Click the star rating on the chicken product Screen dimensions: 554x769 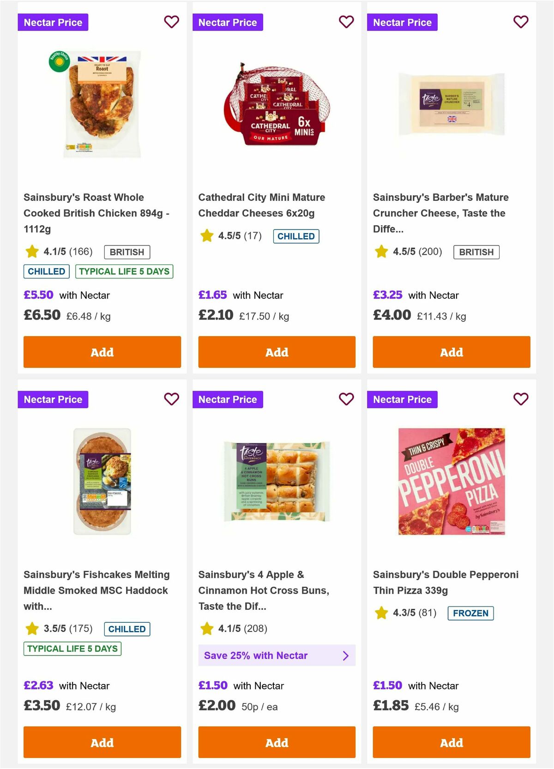coord(32,252)
